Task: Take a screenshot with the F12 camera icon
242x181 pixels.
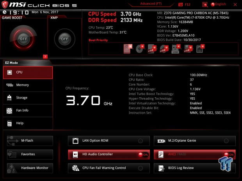Action: point(180,4)
